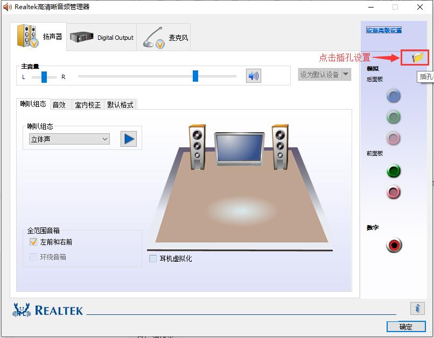Enable the 耳机虚拟化 checkbox
Image resolution: width=434 pixels, height=338 pixels.
tap(152, 258)
